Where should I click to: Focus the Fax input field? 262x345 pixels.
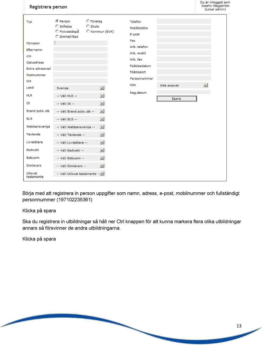pyautogui.click(x=184, y=40)
